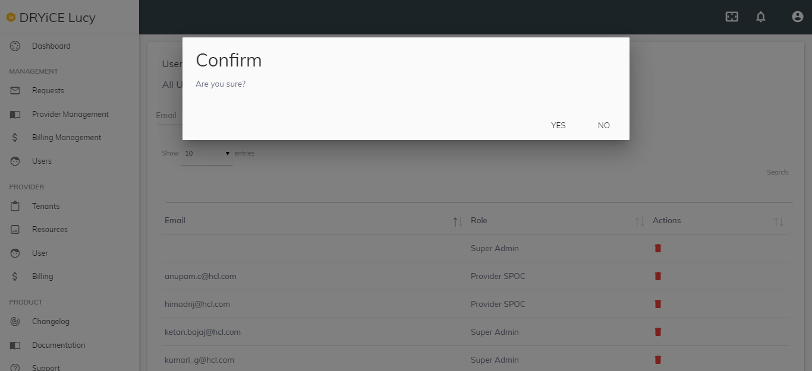The height and width of the screenshot is (371, 812).
Task: Open the Changelog page
Action: [51, 321]
